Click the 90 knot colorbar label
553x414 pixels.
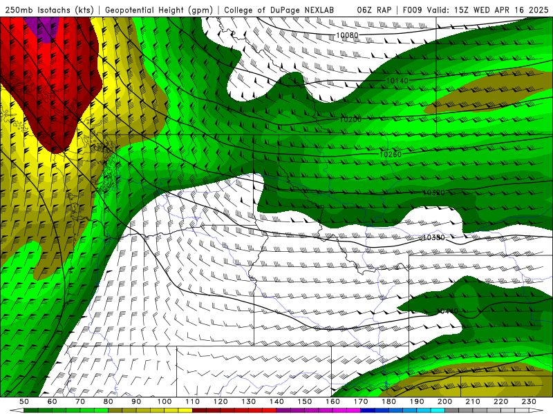(x=136, y=402)
